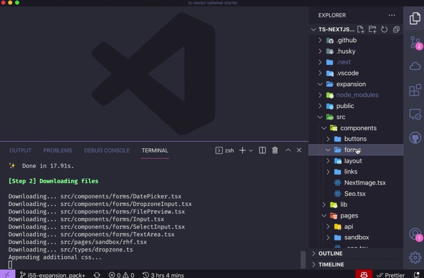
Task: Expand the .next folder
Action: click(x=356, y=62)
